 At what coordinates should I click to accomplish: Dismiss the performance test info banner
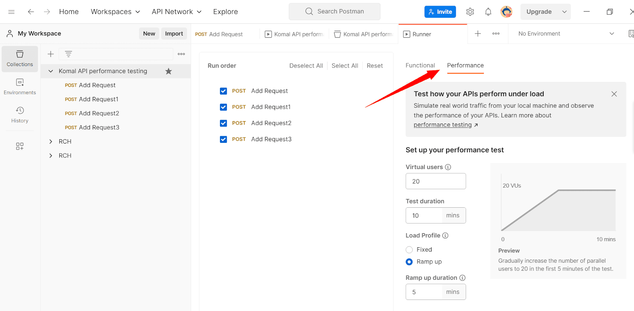click(614, 94)
